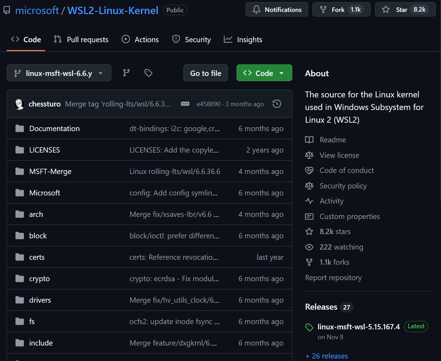The height and width of the screenshot is (361, 441).
Task: Open the Microsoft folder
Action: coord(45,193)
